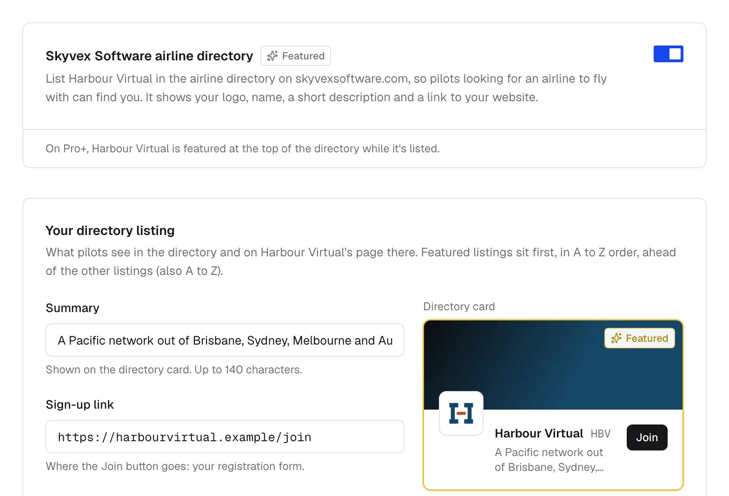This screenshot has height=496, width=729.
Task: Click the sparkle icon in the header Featured badge
Action: [272, 56]
